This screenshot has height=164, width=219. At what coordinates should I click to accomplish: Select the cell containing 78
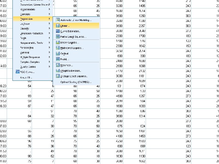pos(66,116)
